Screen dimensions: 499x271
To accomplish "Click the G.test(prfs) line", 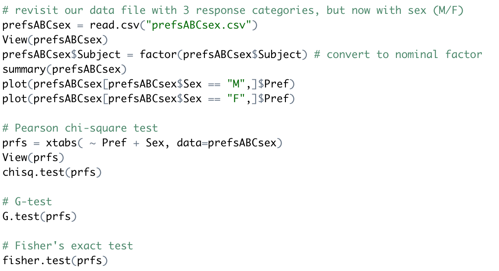I will (39, 216).
